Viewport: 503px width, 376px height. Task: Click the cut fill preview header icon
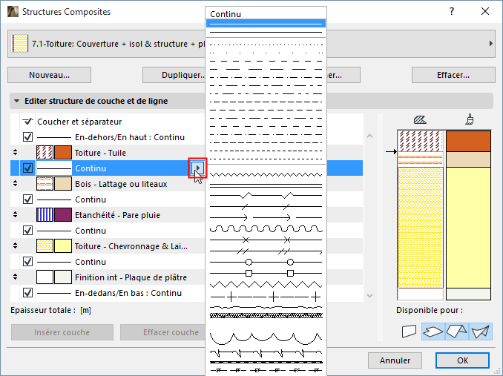[x=420, y=120]
